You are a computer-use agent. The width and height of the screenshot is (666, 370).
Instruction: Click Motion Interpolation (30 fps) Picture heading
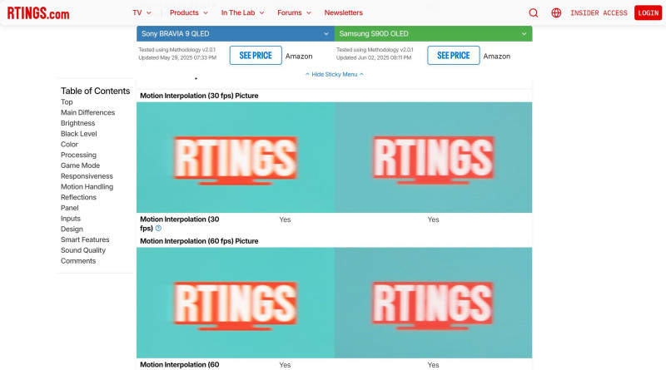coord(199,96)
